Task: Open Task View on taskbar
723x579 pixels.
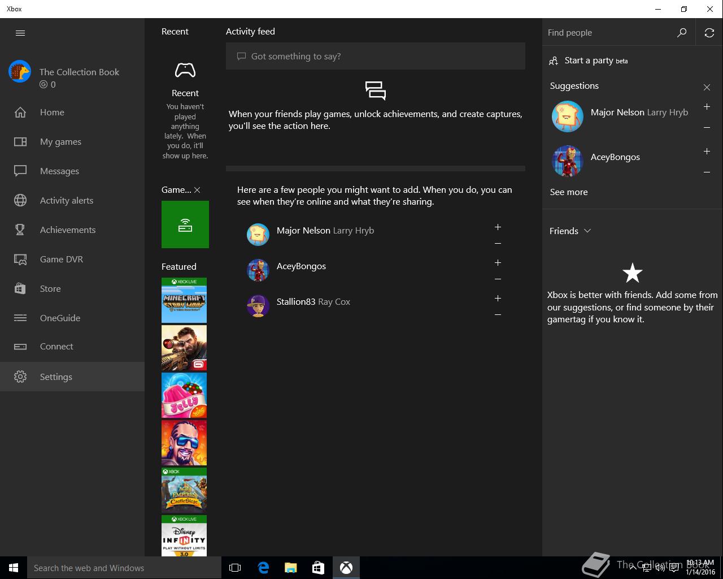Action: point(235,568)
